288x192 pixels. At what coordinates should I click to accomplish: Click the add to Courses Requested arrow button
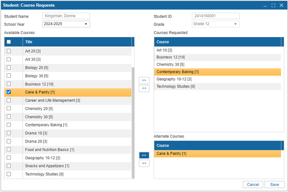tap(144, 80)
